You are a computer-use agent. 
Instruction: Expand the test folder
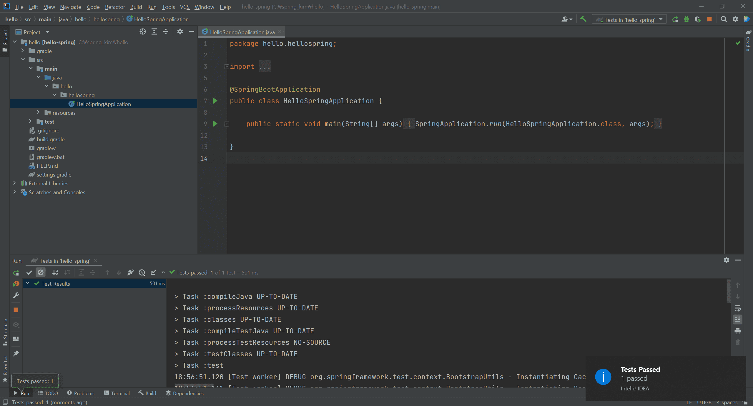(30, 122)
